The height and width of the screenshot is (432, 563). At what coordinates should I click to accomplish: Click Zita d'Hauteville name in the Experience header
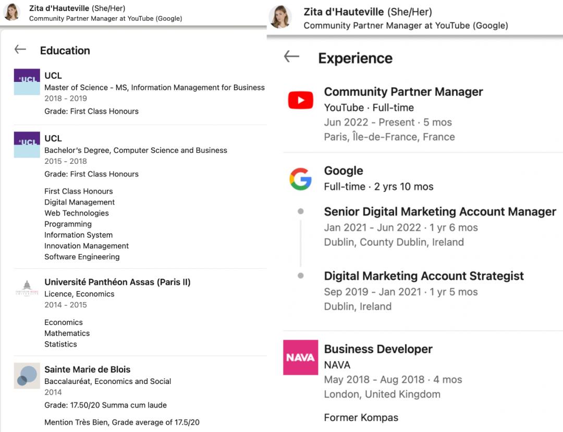[x=342, y=11]
